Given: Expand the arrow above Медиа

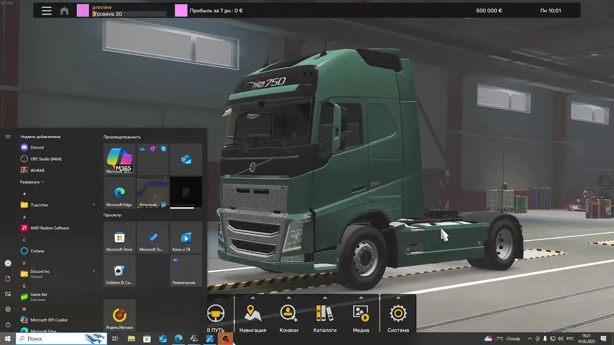Looking at the screenshot, I should click(361, 298).
